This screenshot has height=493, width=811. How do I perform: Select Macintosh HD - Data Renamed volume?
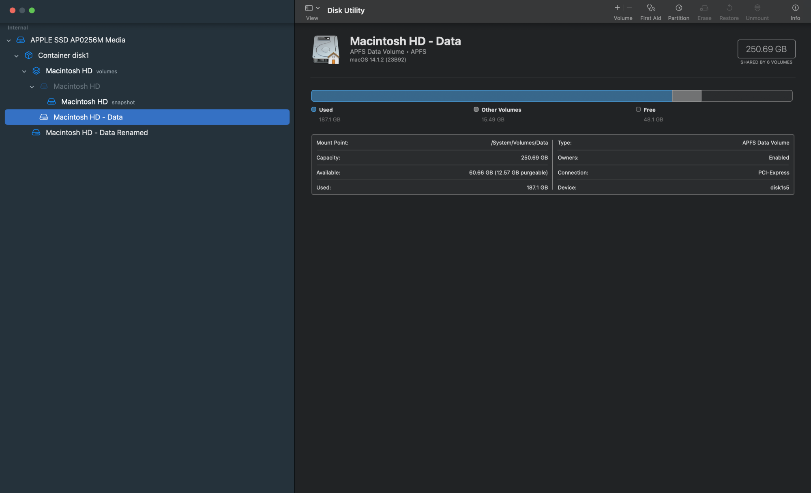tap(97, 132)
